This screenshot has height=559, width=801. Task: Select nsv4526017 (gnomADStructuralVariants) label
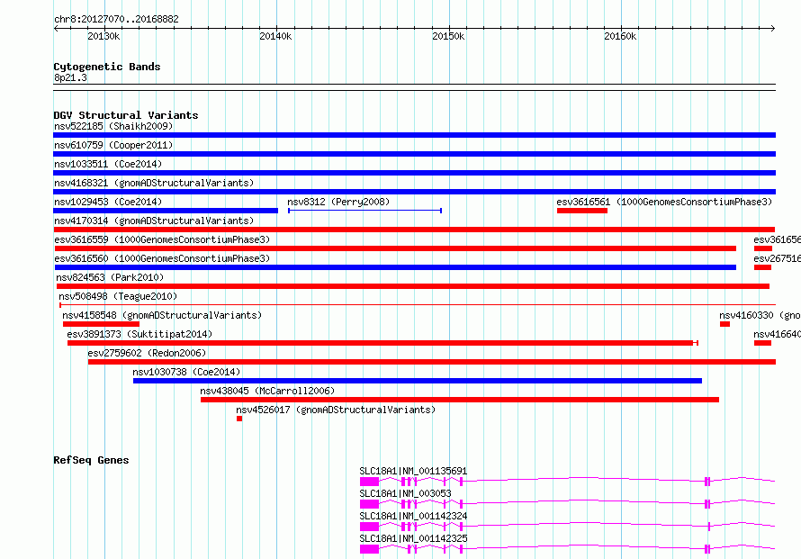click(x=336, y=410)
